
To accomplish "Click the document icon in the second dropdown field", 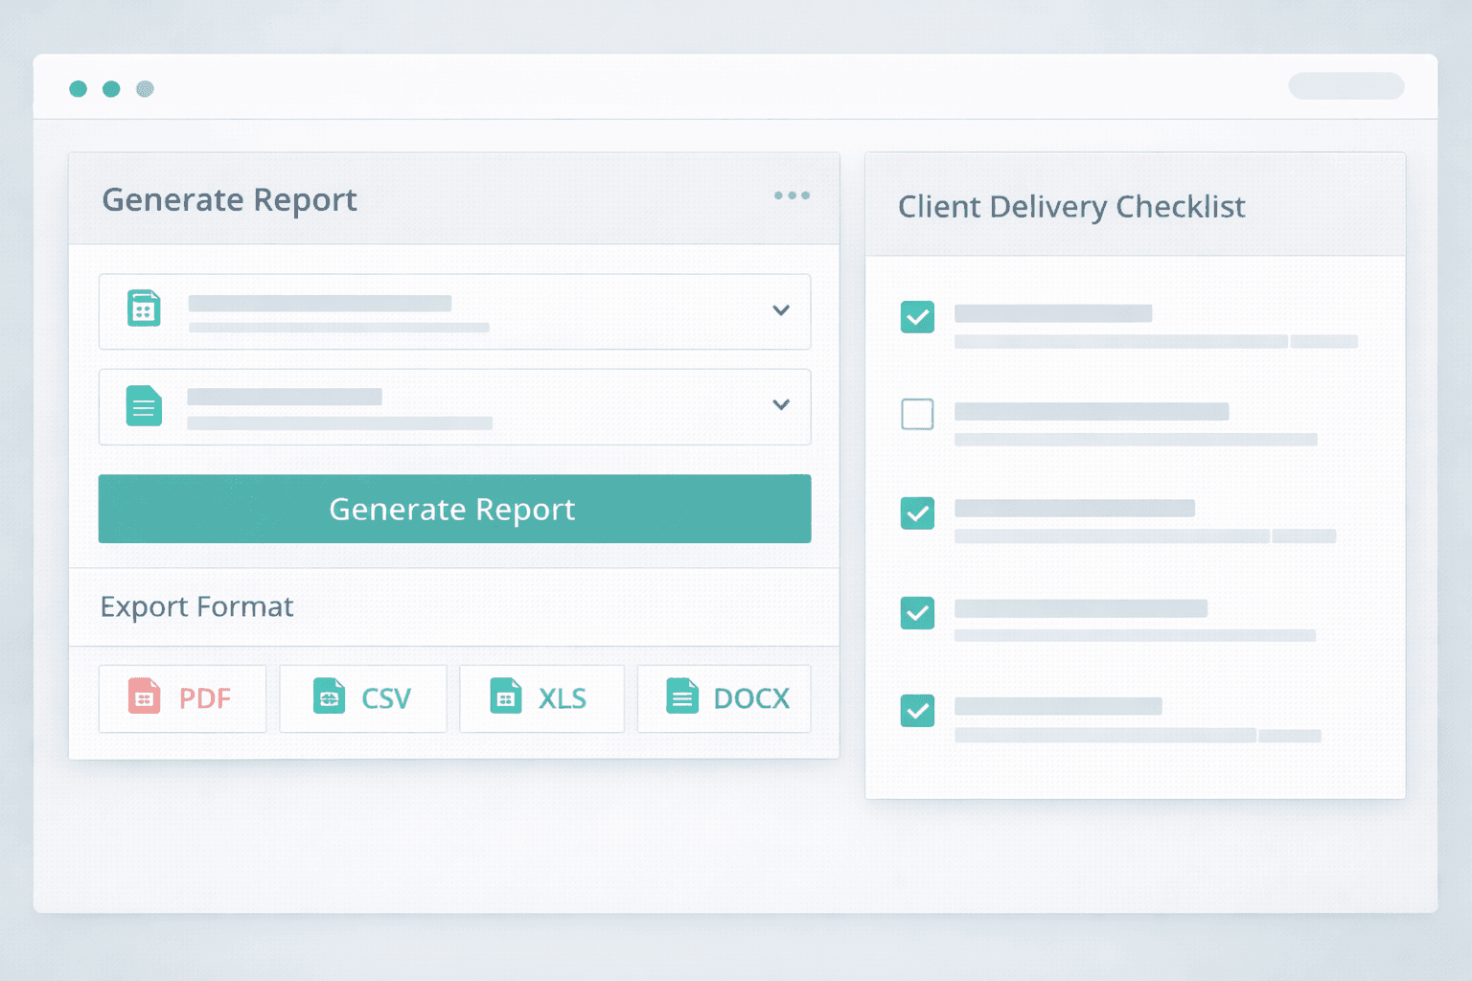I will point(144,405).
